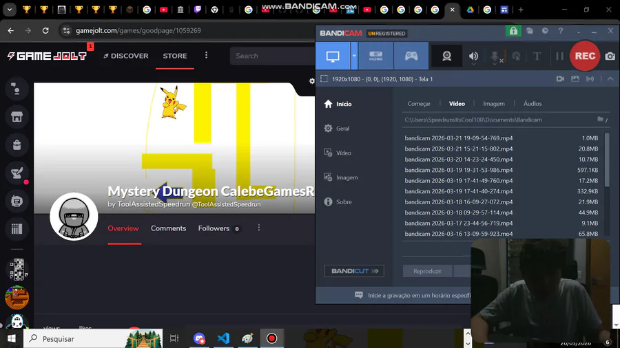The height and width of the screenshot is (348, 620).
Task: Click the file list vertical scrollbar
Action: click(x=607, y=160)
